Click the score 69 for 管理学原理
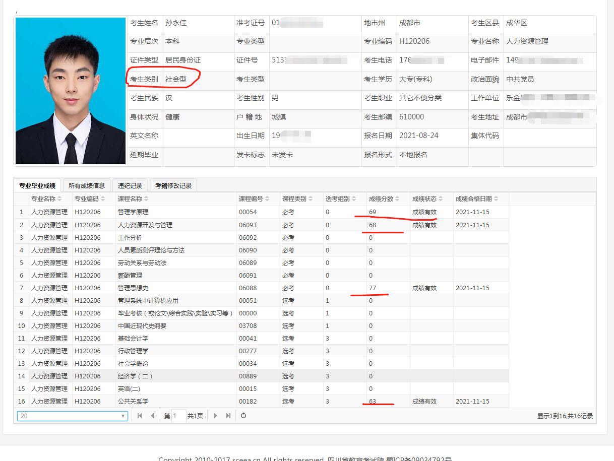 point(373,212)
